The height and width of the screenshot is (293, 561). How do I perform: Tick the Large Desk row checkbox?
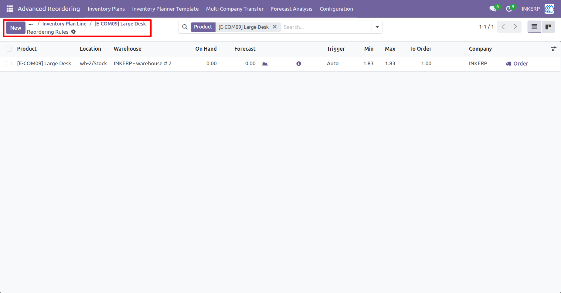coord(9,64)
